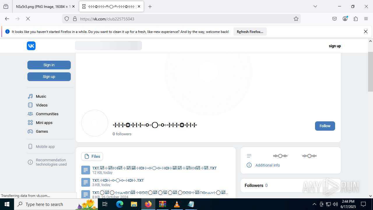The width and height of the screenshot is (373, 210).
Task: Click the description lines icon
Action: pos(249,156)
